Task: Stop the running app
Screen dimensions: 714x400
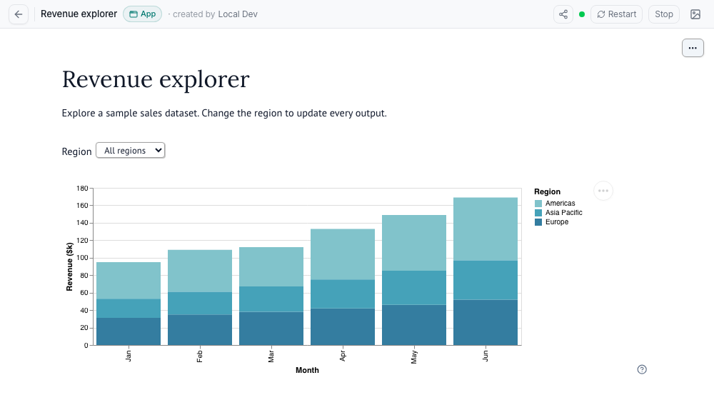Action: coord(664,14)
